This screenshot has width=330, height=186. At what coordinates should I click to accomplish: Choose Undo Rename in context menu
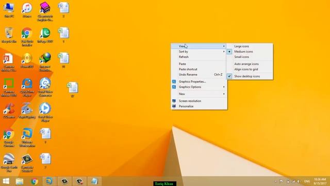(x=199, y=74)
